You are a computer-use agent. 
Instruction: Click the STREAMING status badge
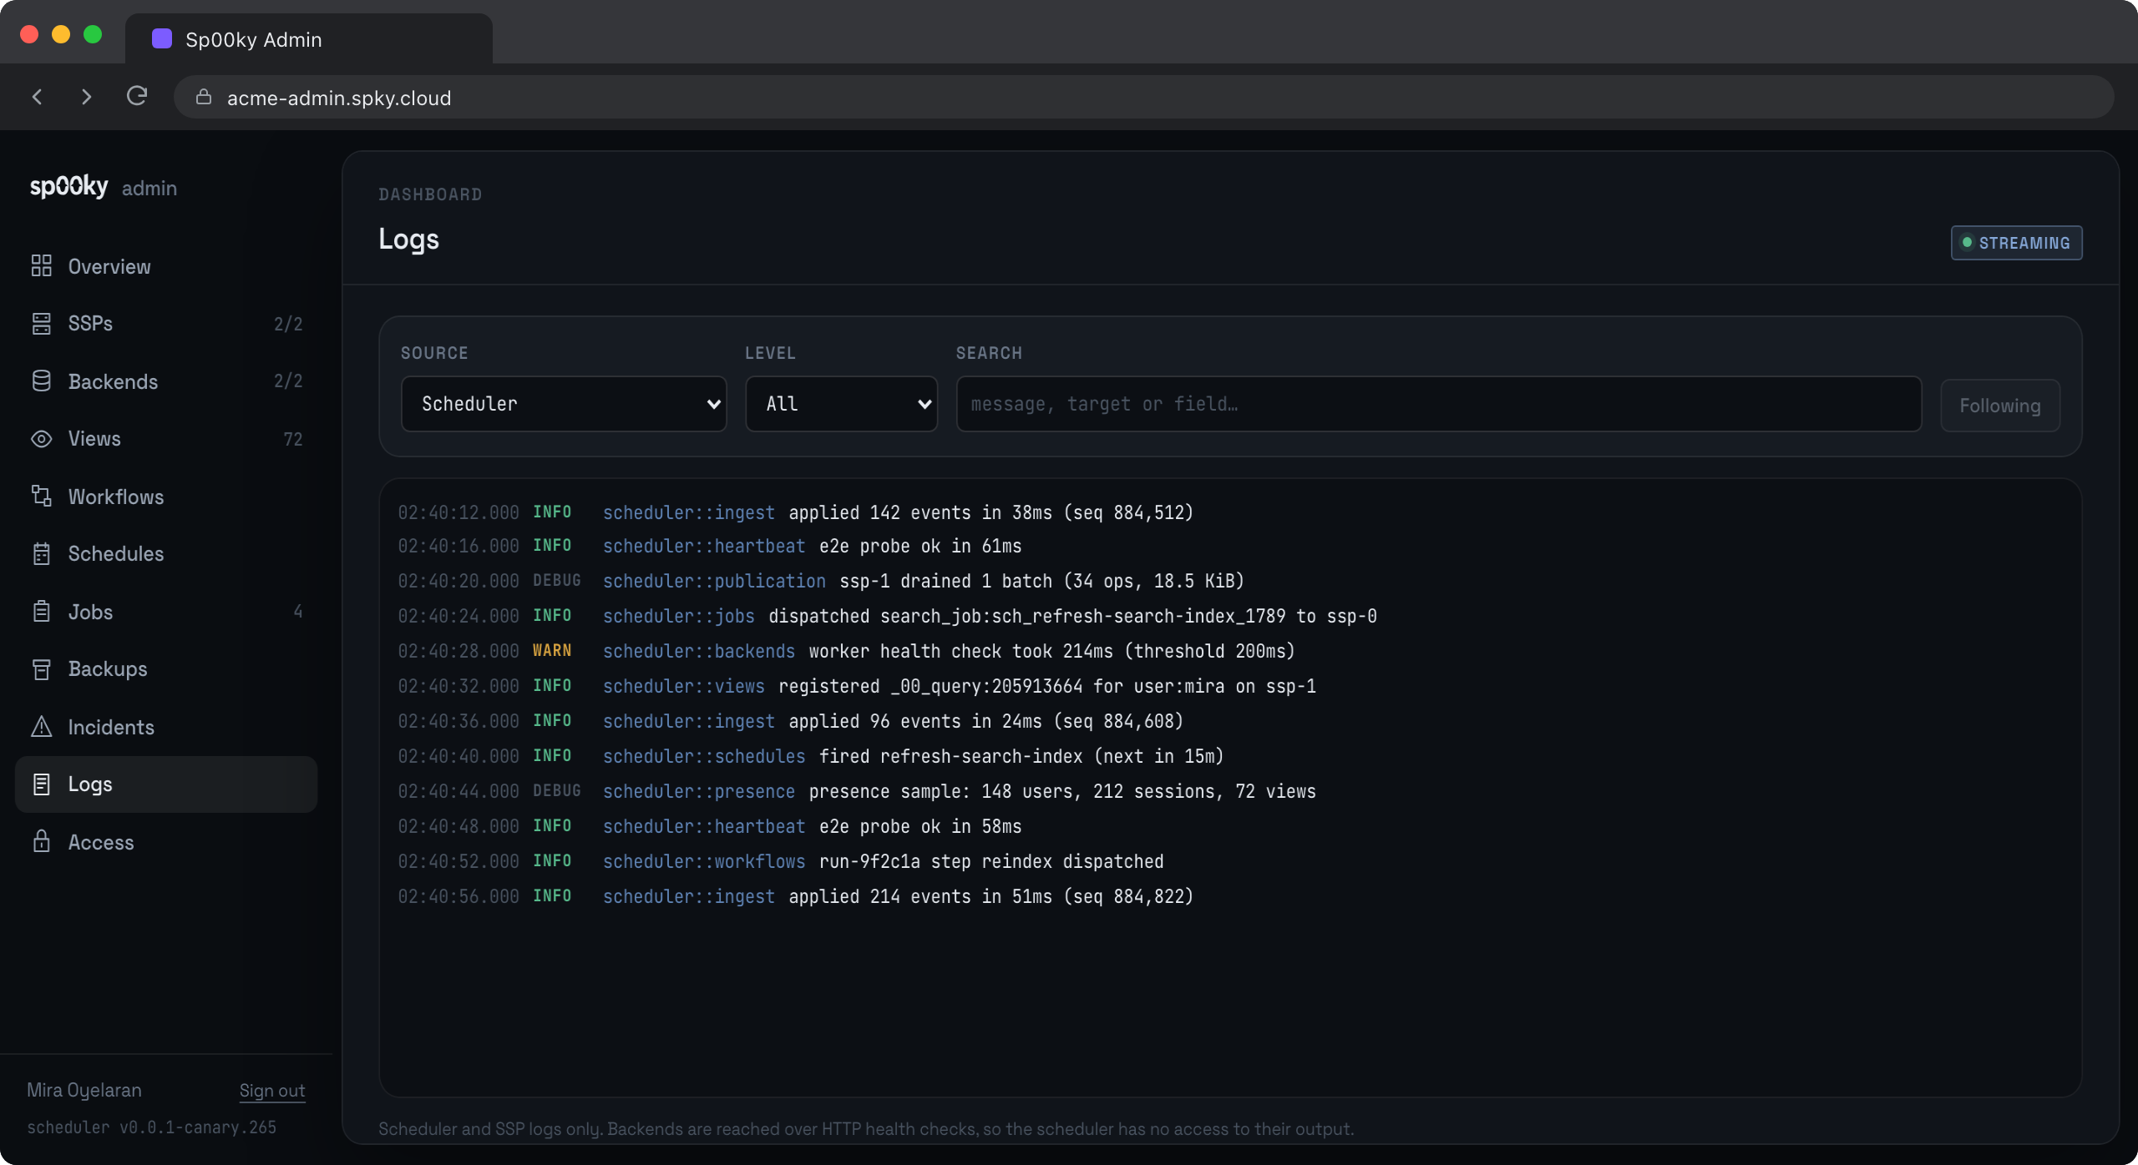pos(2016,243)
